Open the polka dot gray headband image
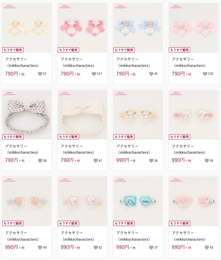The width and height of the screenshot is (221, 260). (27, 115)
